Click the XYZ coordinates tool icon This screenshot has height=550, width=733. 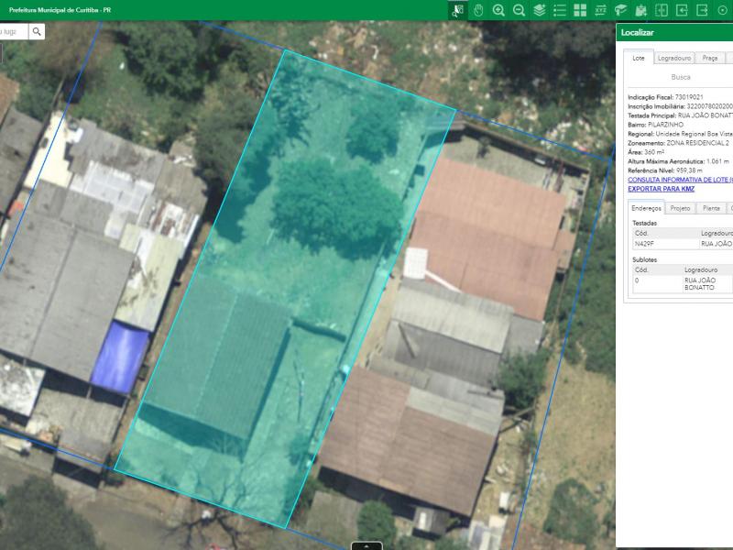(600, 10)
